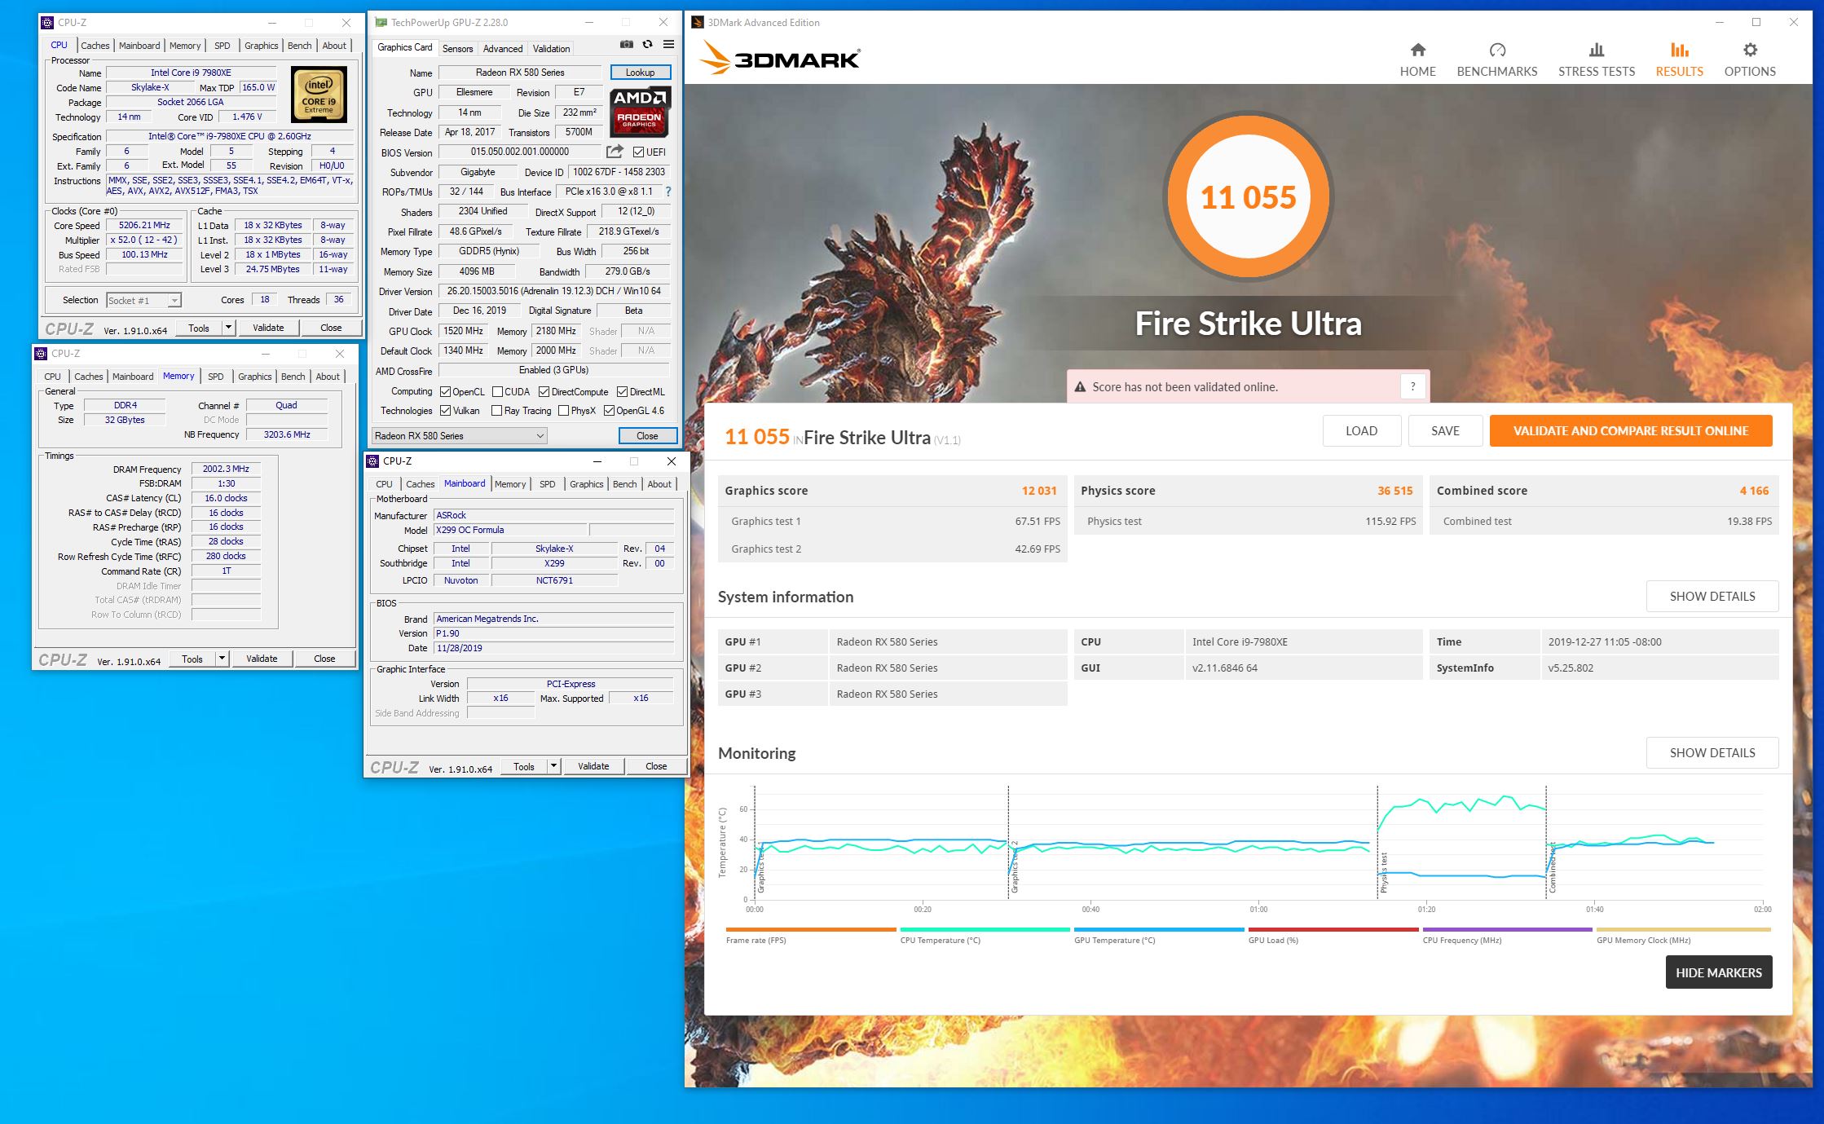Image resolution: width=1824 pixels, height=1124 pixels.
Task: Expand Tools arrow in CPU-Z Mainboard window
Action: point(553,766)
